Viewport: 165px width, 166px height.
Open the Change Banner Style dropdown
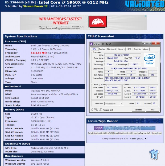click(136, 139)
